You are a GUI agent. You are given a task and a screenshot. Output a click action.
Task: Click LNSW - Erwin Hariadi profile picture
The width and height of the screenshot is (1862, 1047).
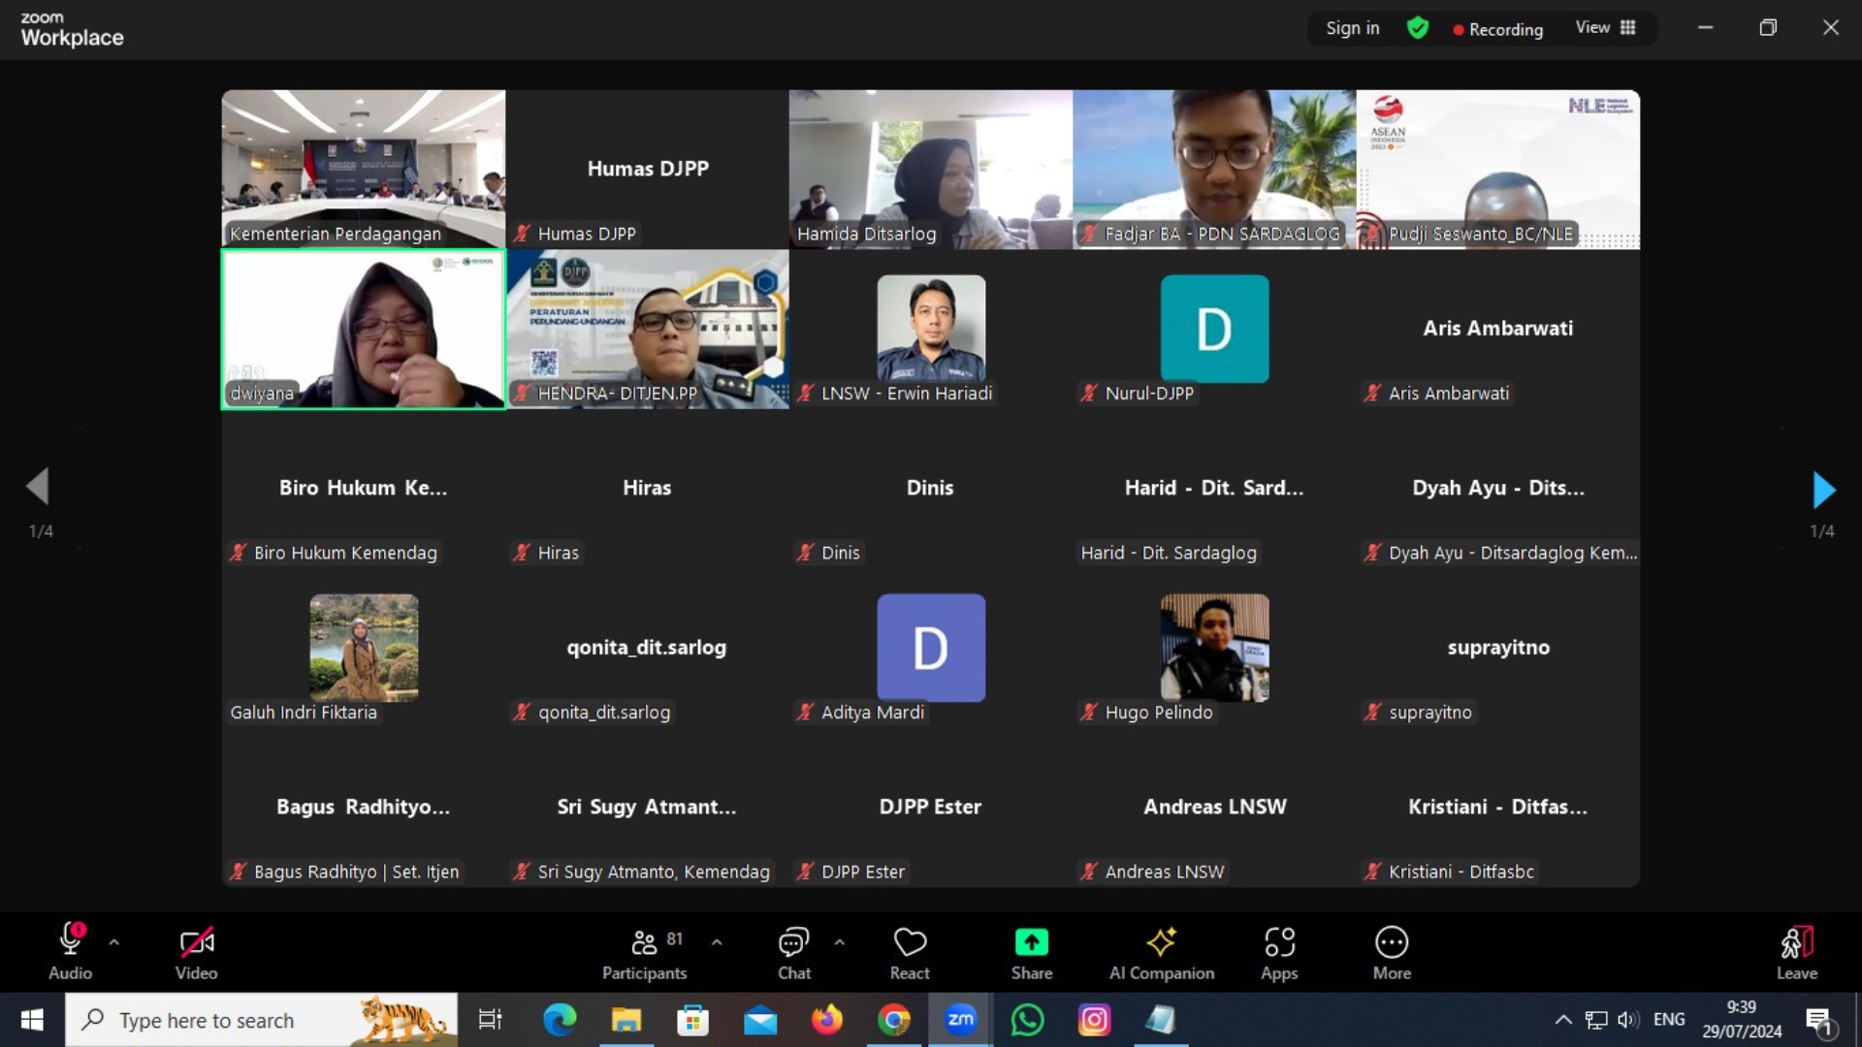coord(931,328)
